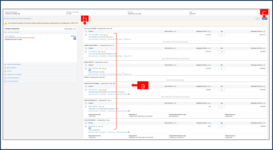Viewport: 273px width, 150px height.
Task: Click warning icon in the AI Intent recommendation banner
Action: [6, 23]
